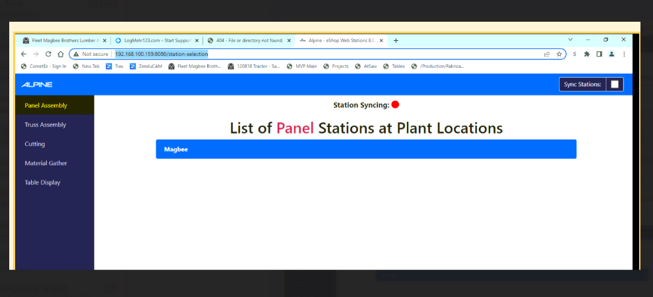The height and width of the screenshot is (297, 653).
Task: Close the LogMeIn123.com tab
Action: pyautogui.click(x=197, y=41)
